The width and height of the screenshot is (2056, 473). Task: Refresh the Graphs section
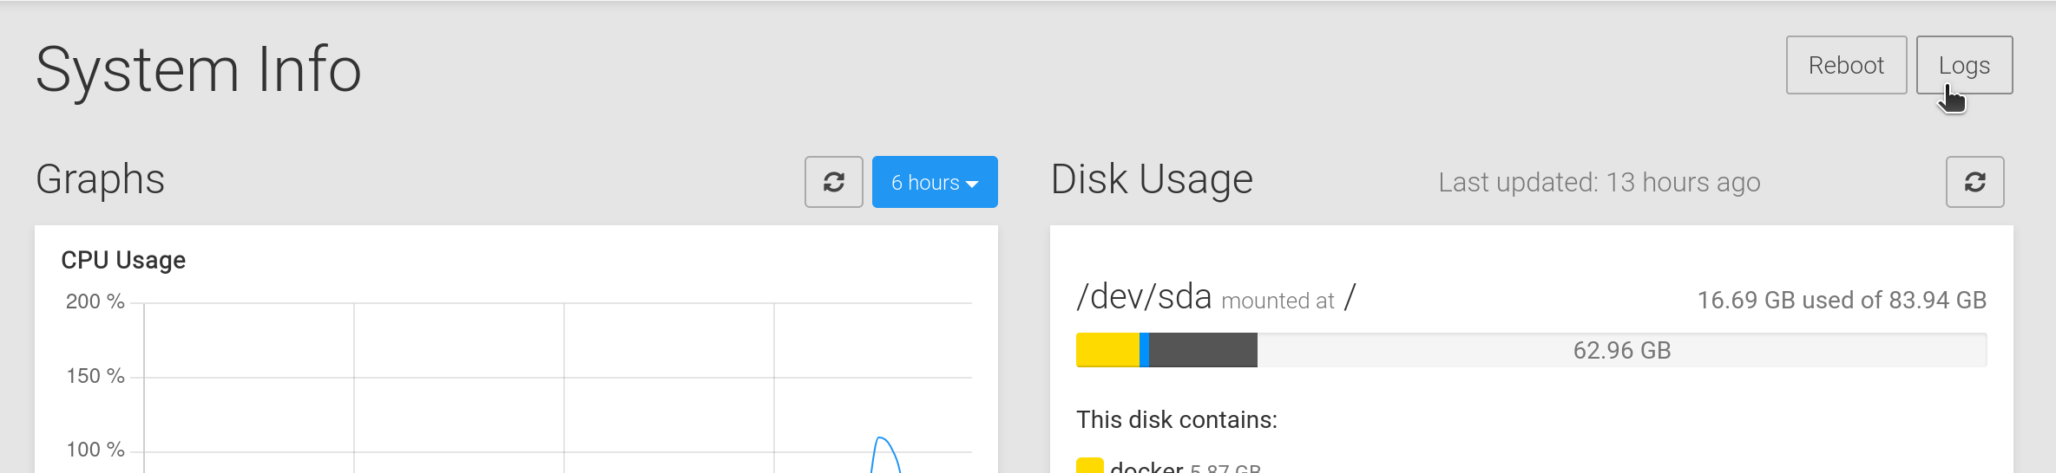coord(833,182)
